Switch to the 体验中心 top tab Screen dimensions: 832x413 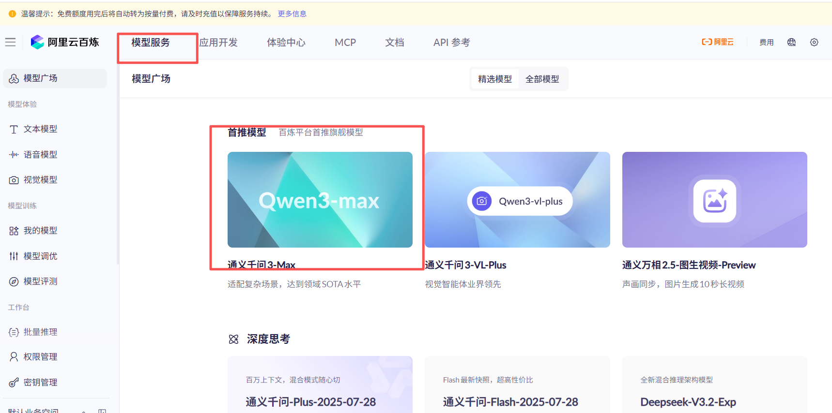click(286, 43)
